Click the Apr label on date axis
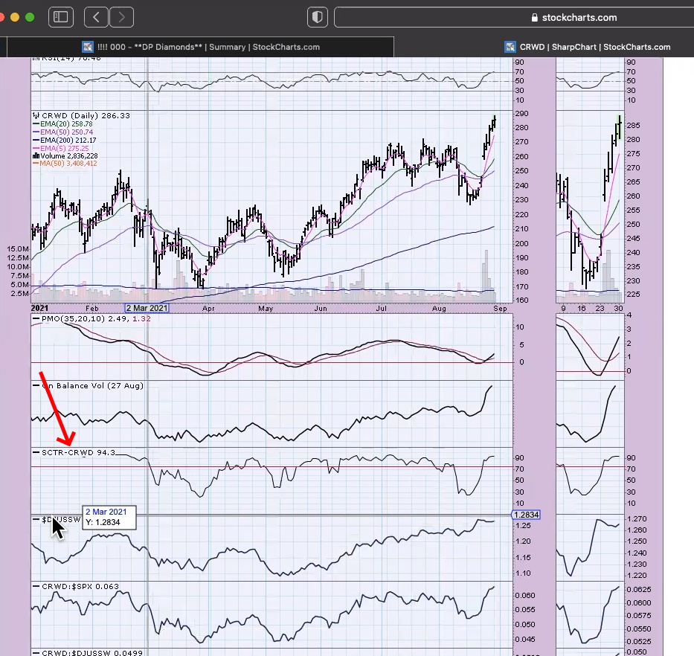Viewport: 694px width, 656px height. click(208, 309)
